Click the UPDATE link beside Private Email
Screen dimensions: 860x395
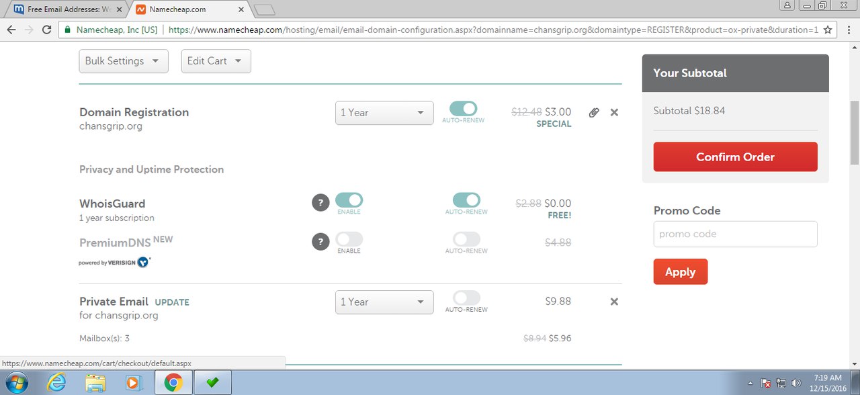pyautogui.click(x=172, y=302)
